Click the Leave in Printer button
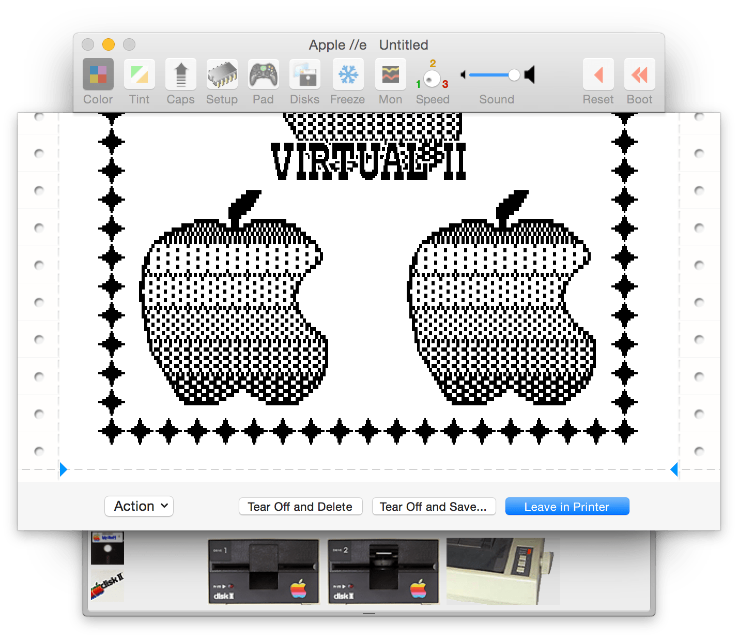The height and width of the screenshot is (638, 738). coord(567,507)
